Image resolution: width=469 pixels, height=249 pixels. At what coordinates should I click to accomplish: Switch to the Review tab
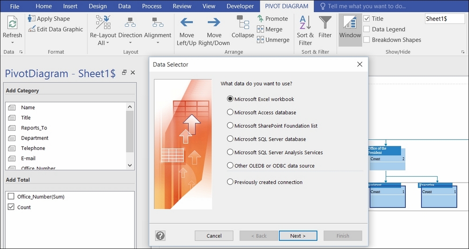click(182, 6)
